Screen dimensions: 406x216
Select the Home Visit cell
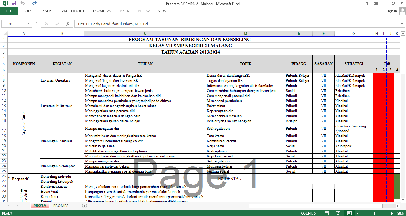coord(62,192)
